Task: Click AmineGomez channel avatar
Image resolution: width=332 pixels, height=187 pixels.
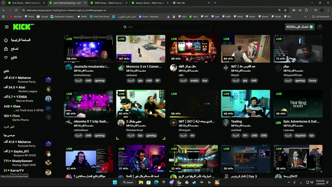Action: pyautogui.click(x=69, y=68)
